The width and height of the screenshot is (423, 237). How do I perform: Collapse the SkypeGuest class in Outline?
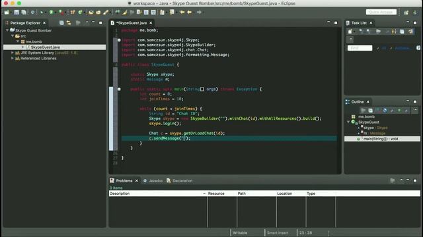click(348, 122)
